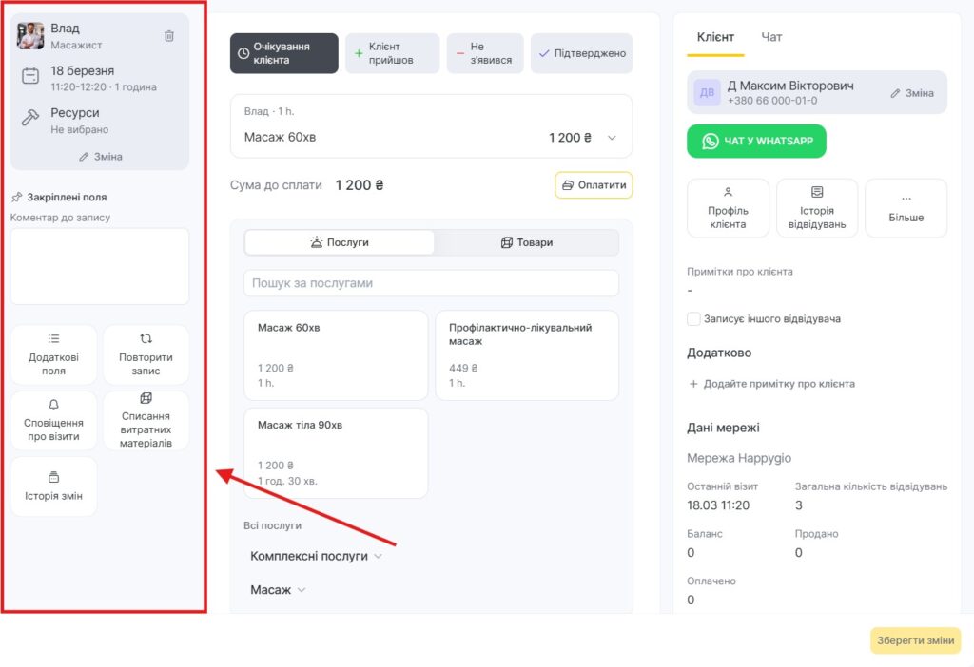
Task: Click Більше tile with dots icon
Action: [906, 207]
